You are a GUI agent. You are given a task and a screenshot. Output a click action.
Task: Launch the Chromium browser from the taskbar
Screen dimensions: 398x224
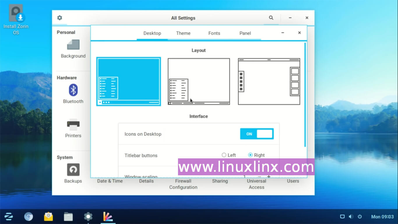coord(29,217)
